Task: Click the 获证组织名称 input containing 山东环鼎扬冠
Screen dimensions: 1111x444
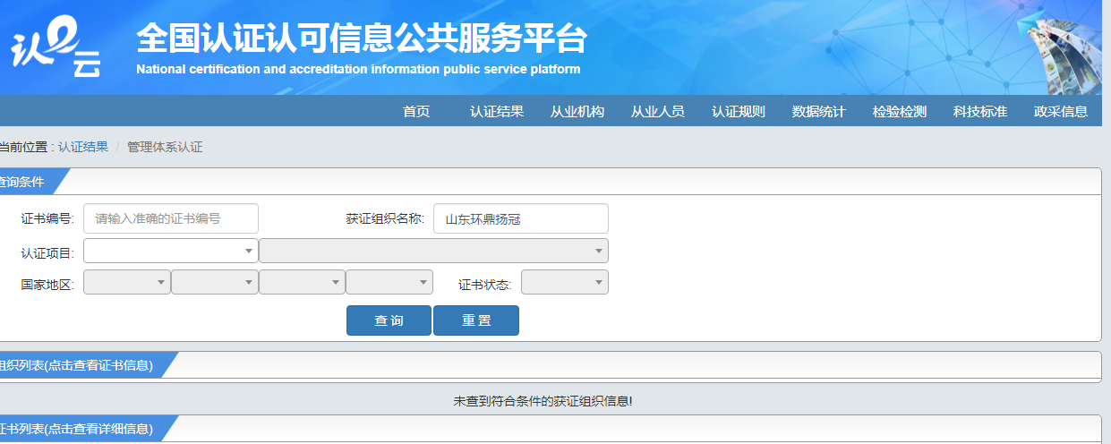Action: pyautogui.click(x=521, y=218)
